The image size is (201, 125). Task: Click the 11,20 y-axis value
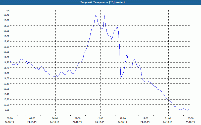coord(7,73)
